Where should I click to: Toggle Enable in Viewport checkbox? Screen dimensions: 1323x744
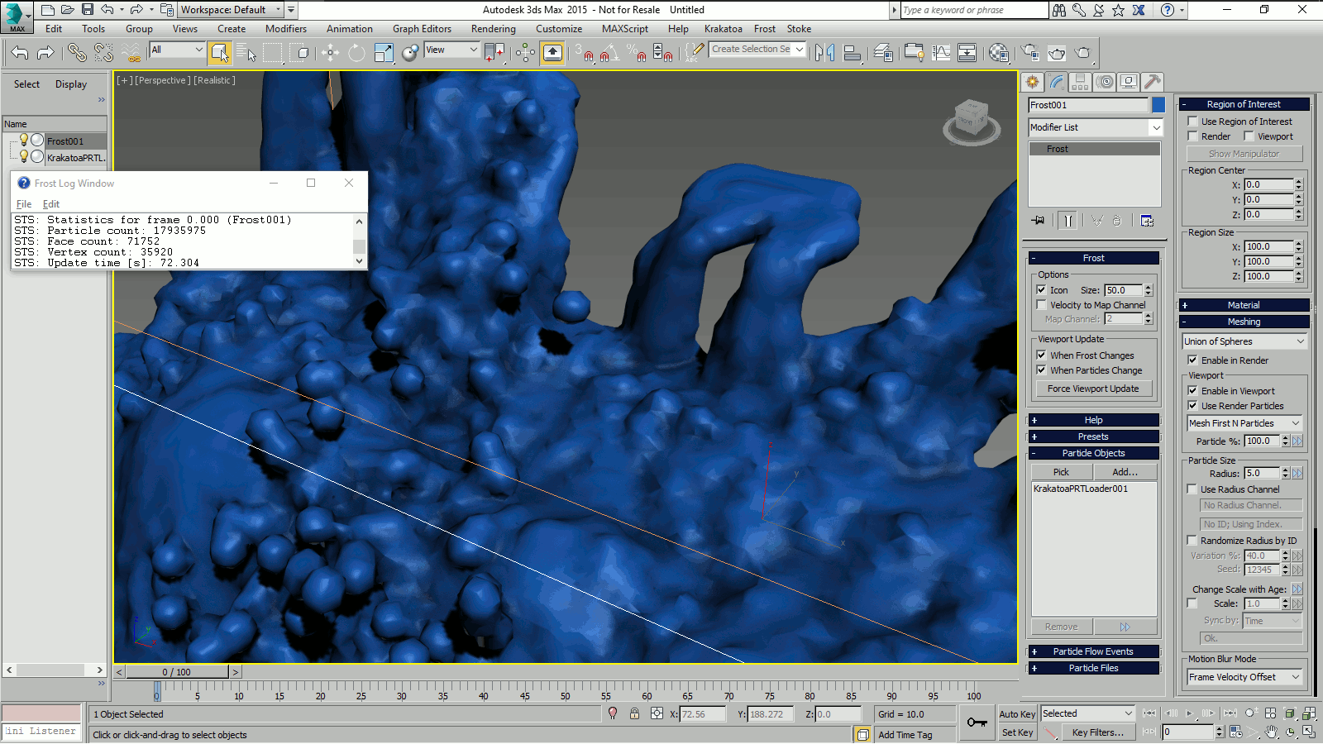[1192, 391]
